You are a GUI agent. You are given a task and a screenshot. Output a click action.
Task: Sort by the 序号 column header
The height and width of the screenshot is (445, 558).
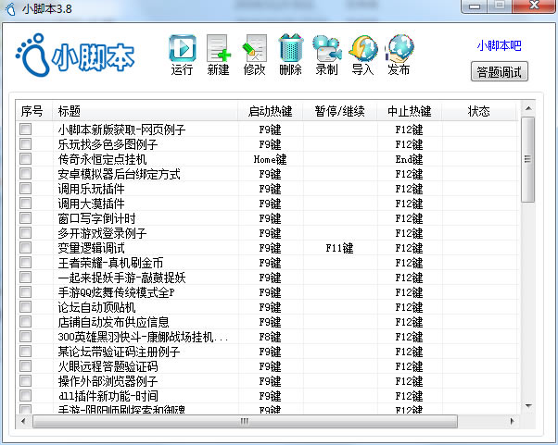34,111
